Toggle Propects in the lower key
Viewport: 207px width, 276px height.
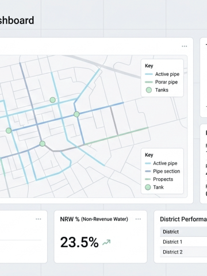click(x=159, y=179)
